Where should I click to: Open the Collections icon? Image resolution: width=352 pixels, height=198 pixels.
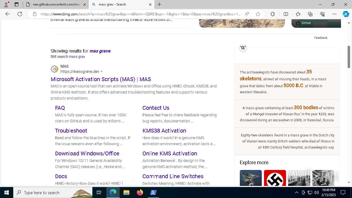click(310, 14)
